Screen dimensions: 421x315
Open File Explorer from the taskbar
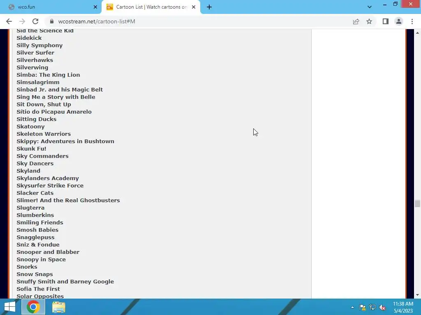tap(58, 307)
